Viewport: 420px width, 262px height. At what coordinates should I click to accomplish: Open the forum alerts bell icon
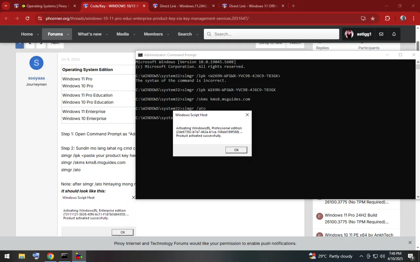tap(394, 34)
